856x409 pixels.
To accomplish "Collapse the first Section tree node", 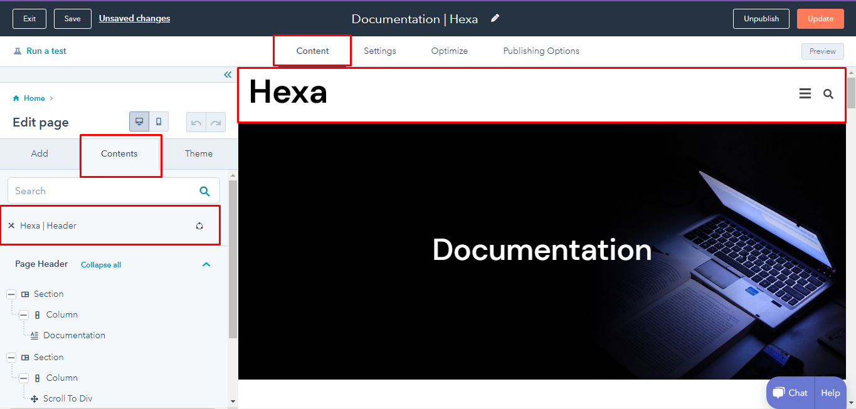I will pos(11,294).
